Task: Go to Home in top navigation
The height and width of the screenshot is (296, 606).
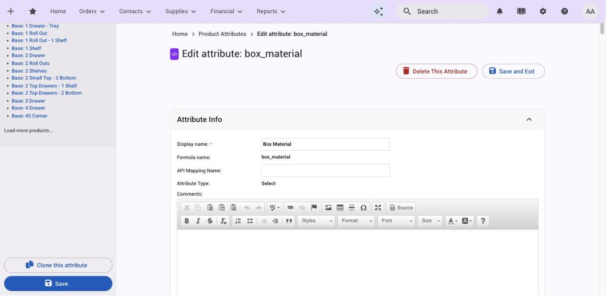Action: (x=58, y=11)
